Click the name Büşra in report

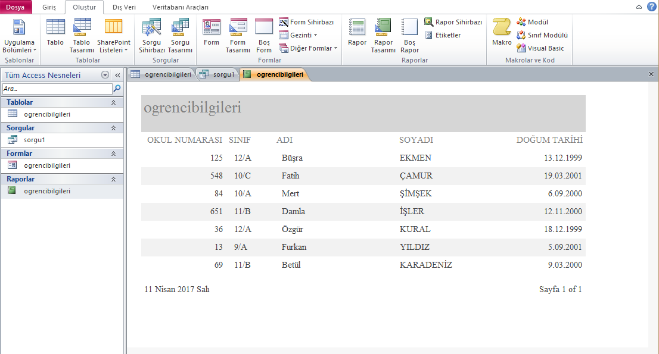click(292, 158)
